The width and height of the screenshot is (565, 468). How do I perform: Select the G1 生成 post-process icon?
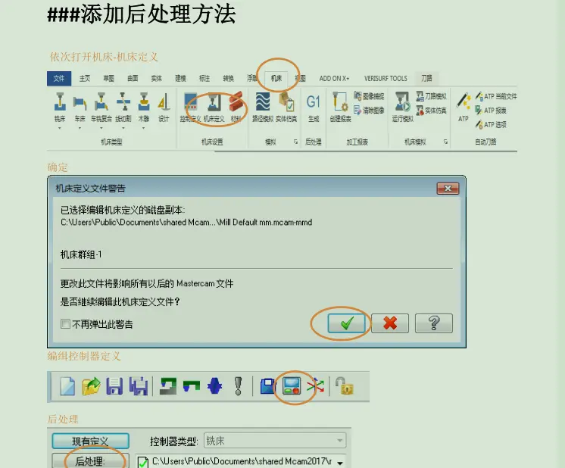[x=313, y=108]
